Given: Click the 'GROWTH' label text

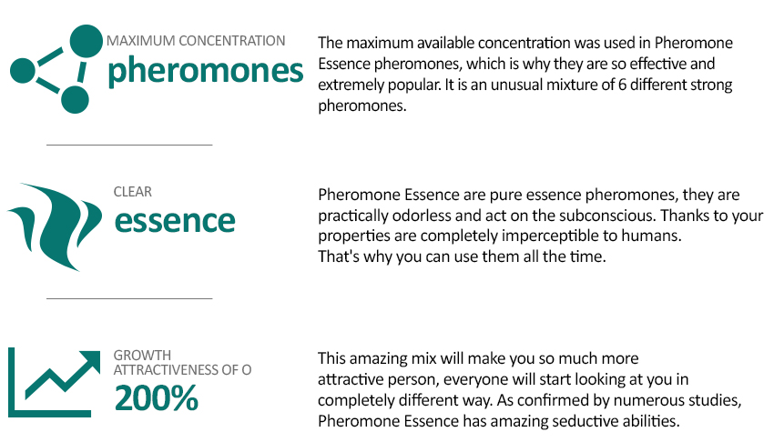Looking at the screenshot, I should pyautogui.click(x=142, y=355).
